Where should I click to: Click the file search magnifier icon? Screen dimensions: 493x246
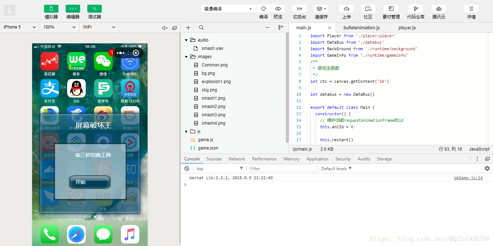coord(201,27)
